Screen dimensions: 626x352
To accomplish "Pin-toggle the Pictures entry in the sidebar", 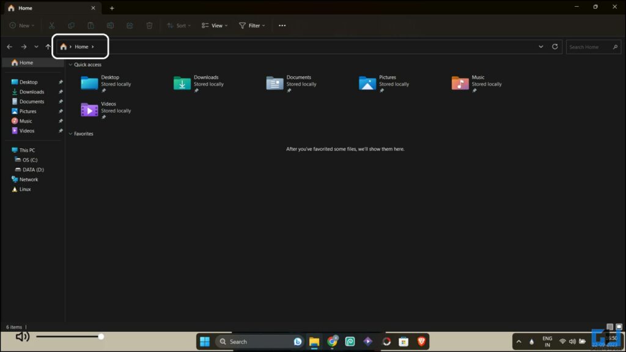I will tap(60, 111).
